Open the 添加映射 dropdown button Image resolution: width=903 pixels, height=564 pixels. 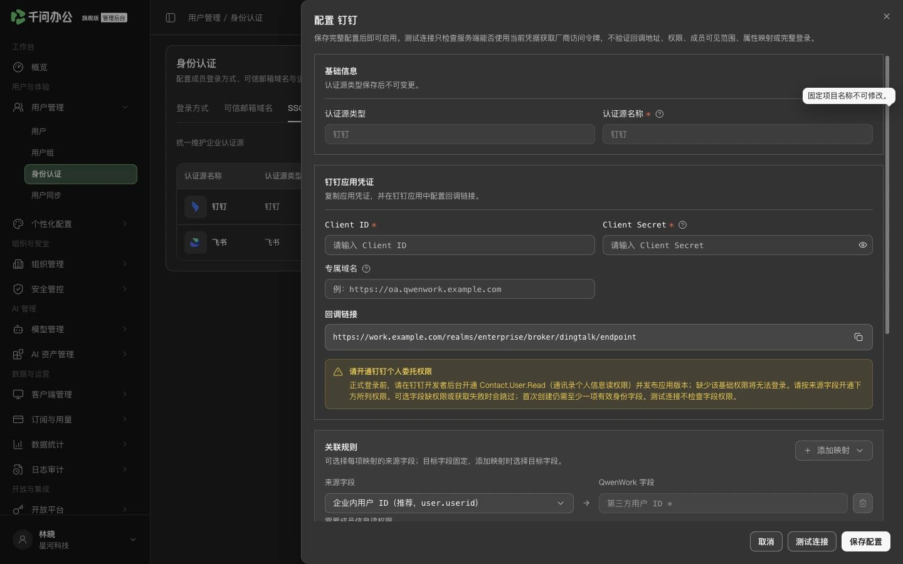(x=834, y=451)
